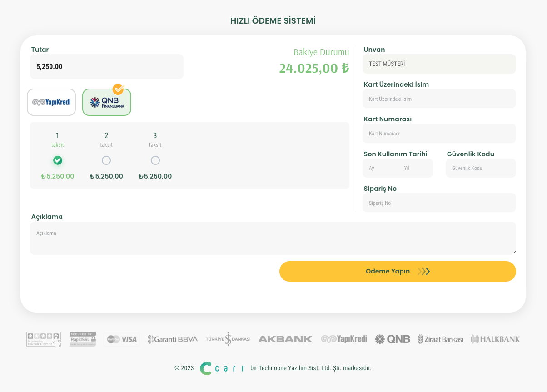The width and height of the screenshot is (547, 392).
Task: Click into the Açıklama text area
Action: (273, 238)
